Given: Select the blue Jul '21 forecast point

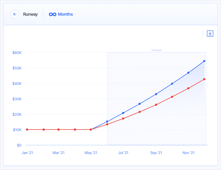Looking at the screenshot, I should point(123,113).
